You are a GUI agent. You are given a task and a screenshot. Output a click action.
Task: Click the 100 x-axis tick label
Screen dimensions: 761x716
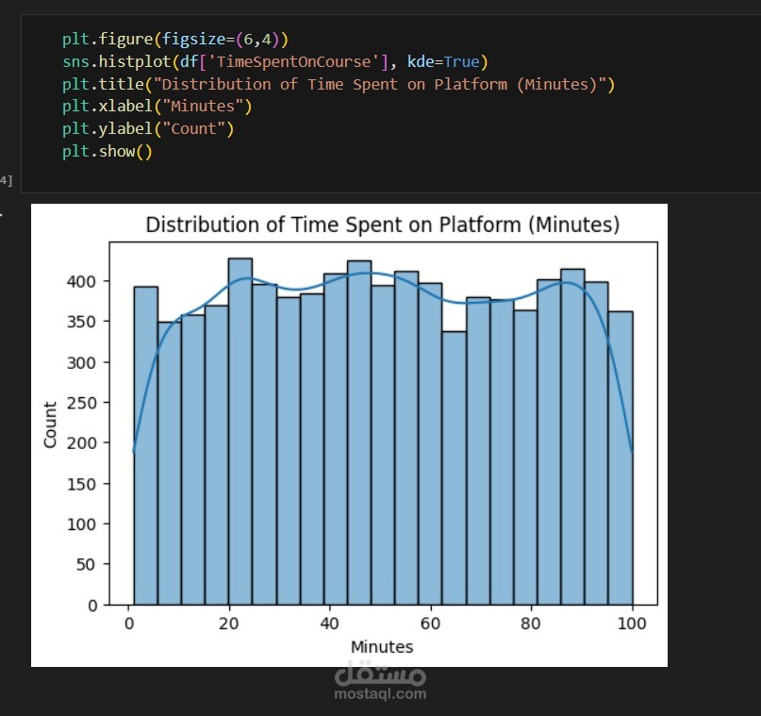coord(632,624)
